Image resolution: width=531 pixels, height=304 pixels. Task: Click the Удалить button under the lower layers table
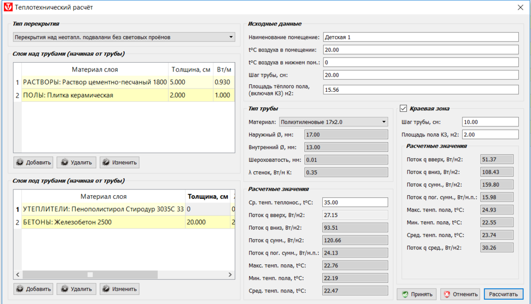[76, 289]
